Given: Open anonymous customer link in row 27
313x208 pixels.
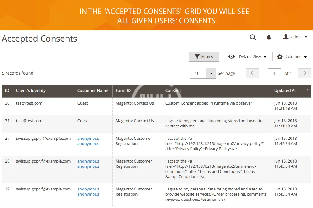Looking at the screenshot, I should pyautogui.click(x=88, y=141).
